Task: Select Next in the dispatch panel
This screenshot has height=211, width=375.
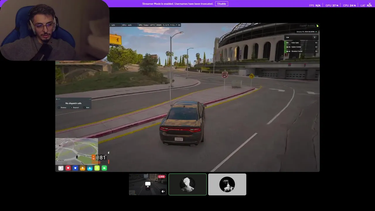Action: [87, 108]
